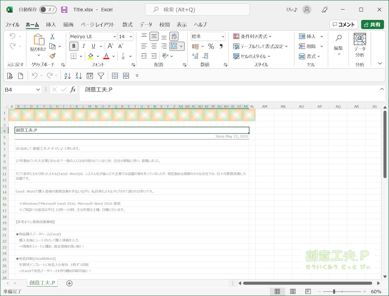Click the search box 検索 (Alt+Q)
This screenshot has height=296, width=389.
[x=197, y=10]
